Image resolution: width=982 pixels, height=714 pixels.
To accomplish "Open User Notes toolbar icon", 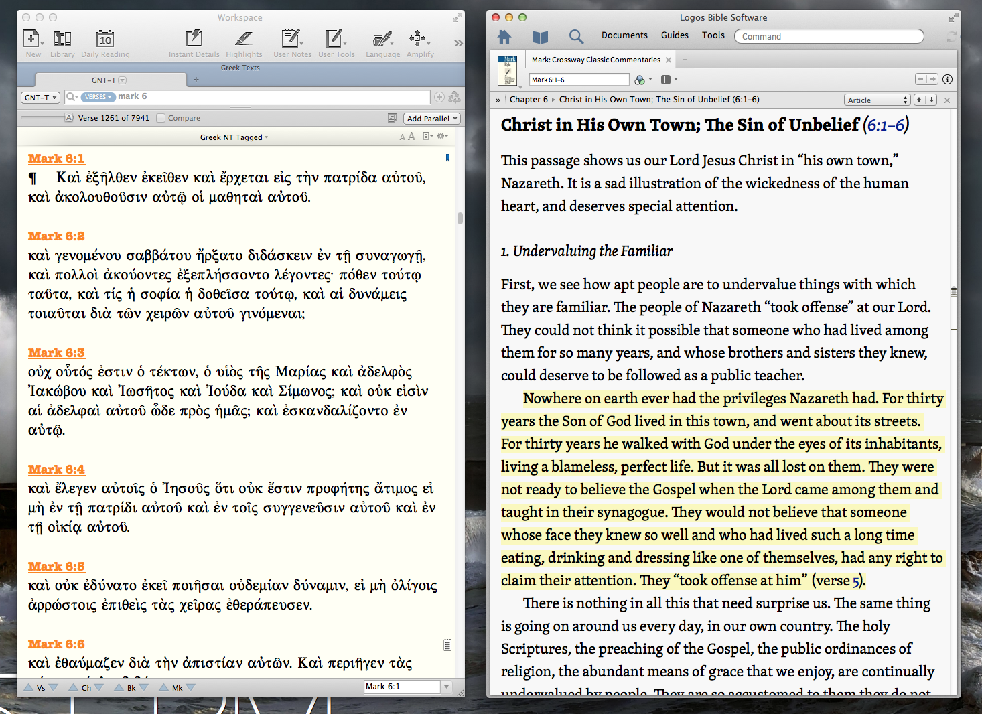I will (x=292, y=38).
